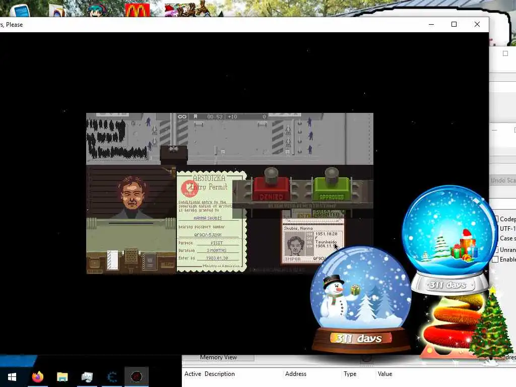516x387 pixels.
Task: Click the name Skubis, Hanna in the passport
Action: pos(298,228)
